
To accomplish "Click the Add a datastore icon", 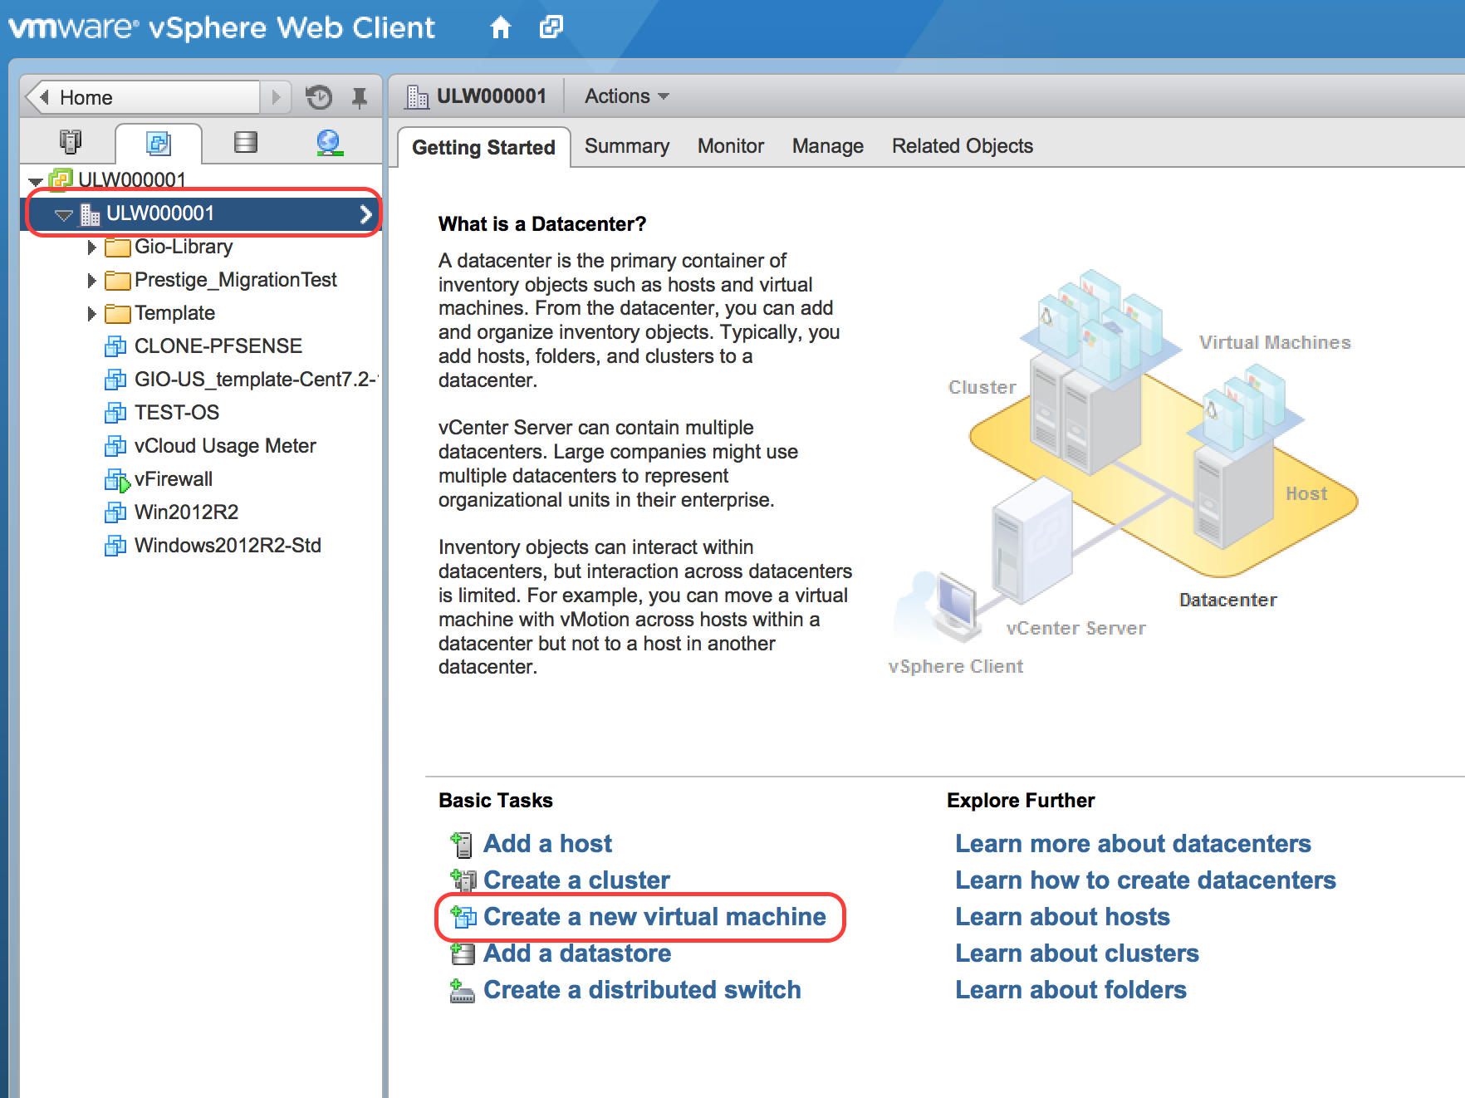I will coord(463,953).
